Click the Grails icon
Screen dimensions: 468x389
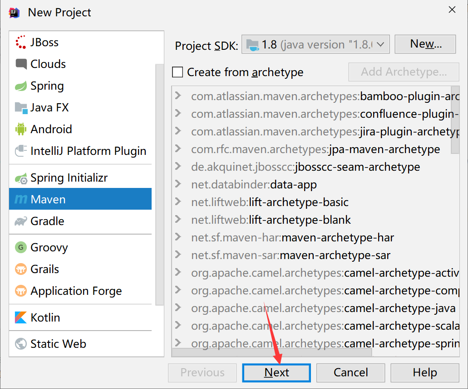pos(21,269)
